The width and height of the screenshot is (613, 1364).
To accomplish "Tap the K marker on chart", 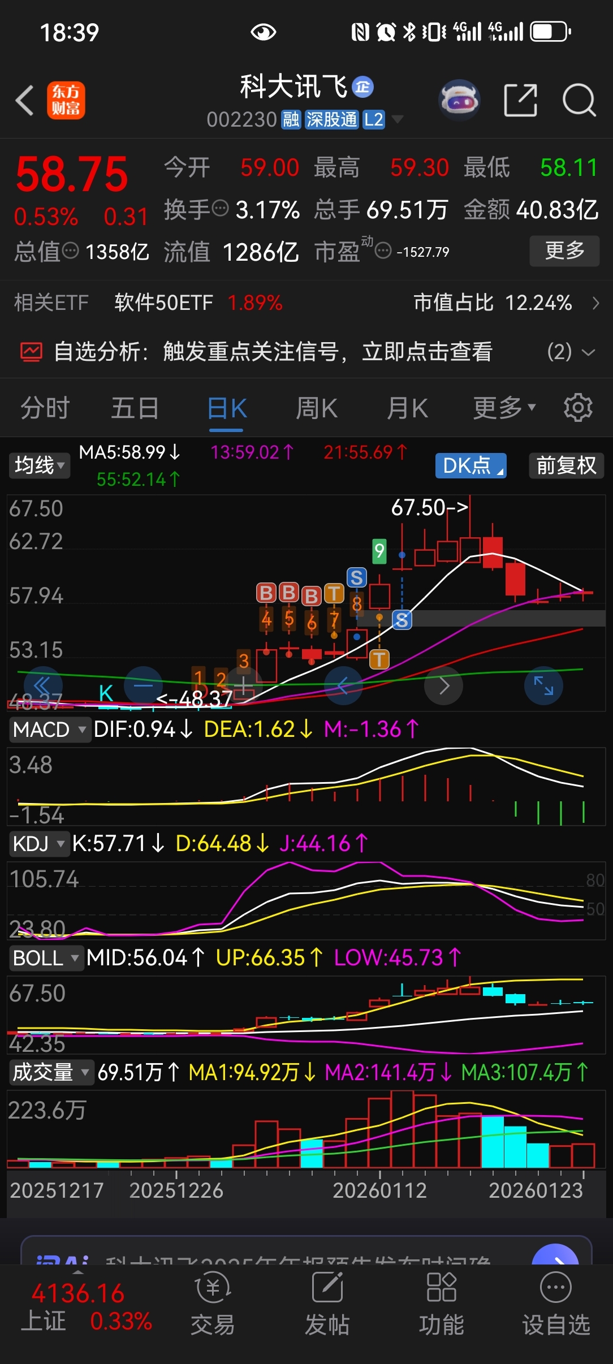I will click(x=106, y=693).
